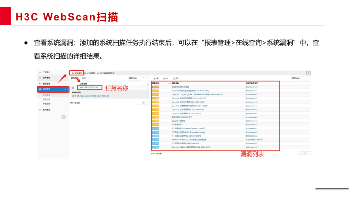Click page 1 button in vulnerability list
350x197 pixels.
[x=305, y=153]
